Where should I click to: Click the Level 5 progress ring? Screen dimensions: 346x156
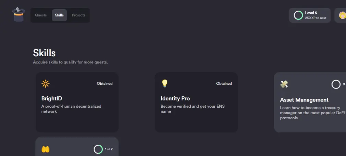[298, 15]
